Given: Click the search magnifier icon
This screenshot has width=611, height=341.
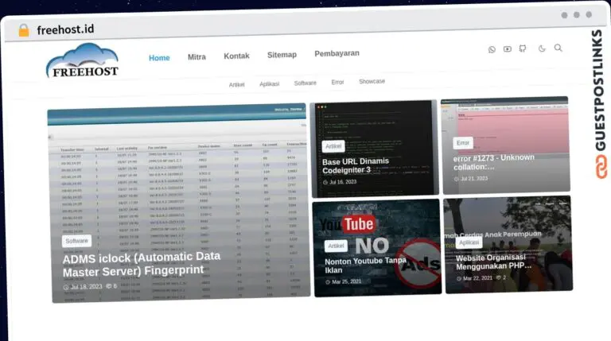Looking at the screenshot, I should click(x=558, y=48).
